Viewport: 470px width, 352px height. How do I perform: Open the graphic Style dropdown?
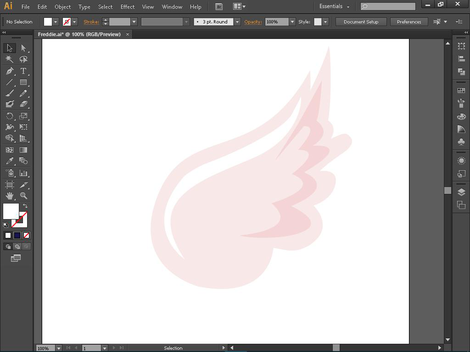pyautogui.click(x=325, y=22)
